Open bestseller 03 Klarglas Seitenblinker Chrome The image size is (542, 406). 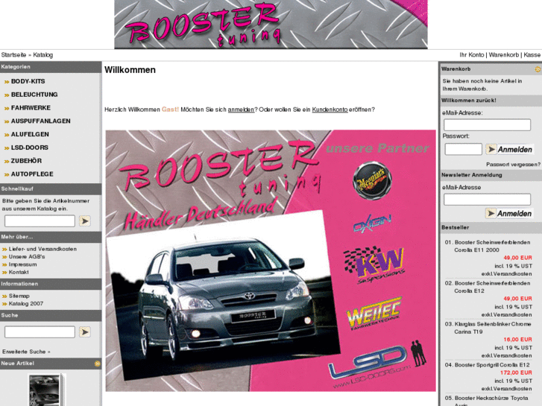(493, 328)
